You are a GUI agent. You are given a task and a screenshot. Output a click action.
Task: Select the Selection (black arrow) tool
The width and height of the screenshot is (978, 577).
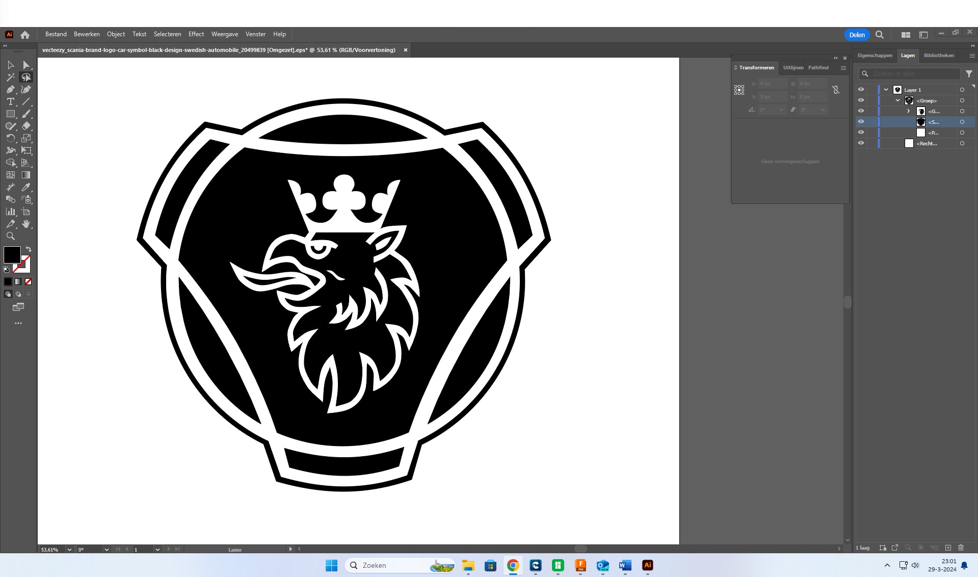click(11, 65)
